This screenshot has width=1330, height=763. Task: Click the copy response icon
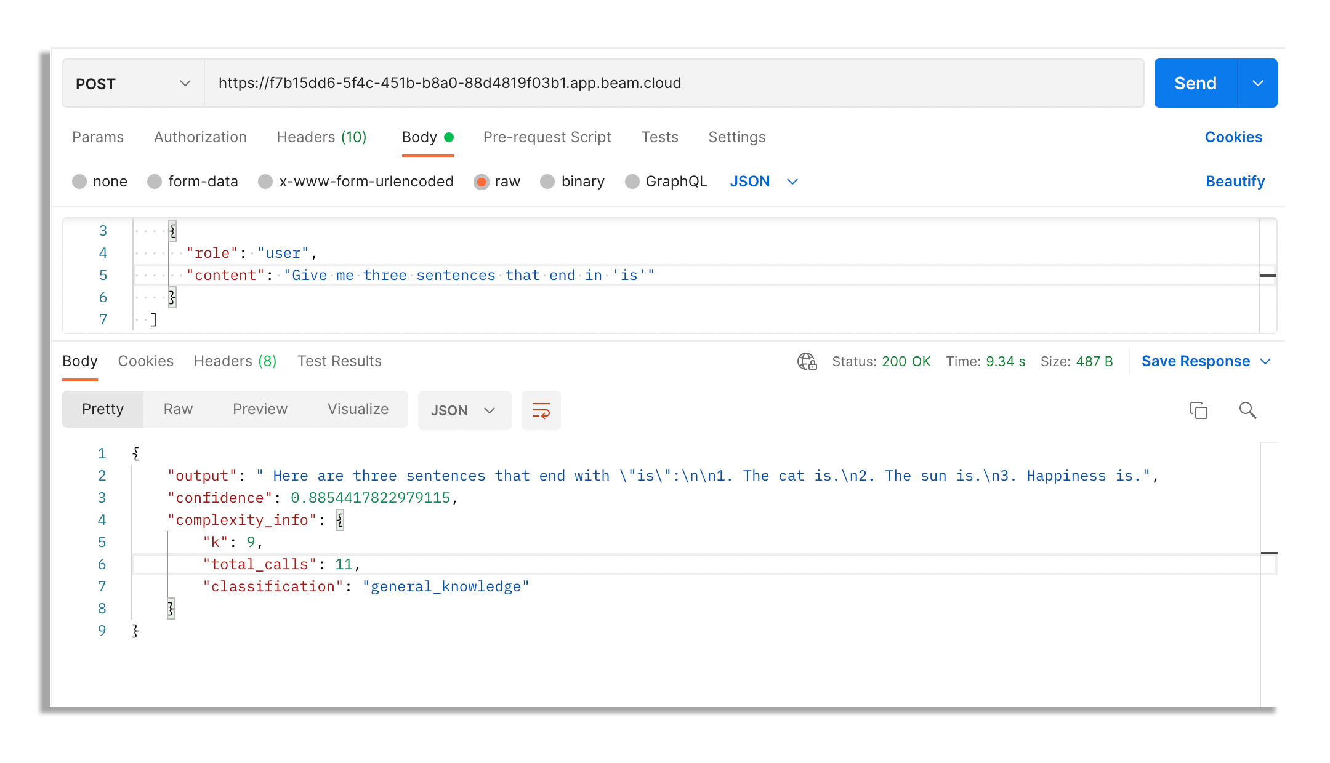pos(1198,410)
